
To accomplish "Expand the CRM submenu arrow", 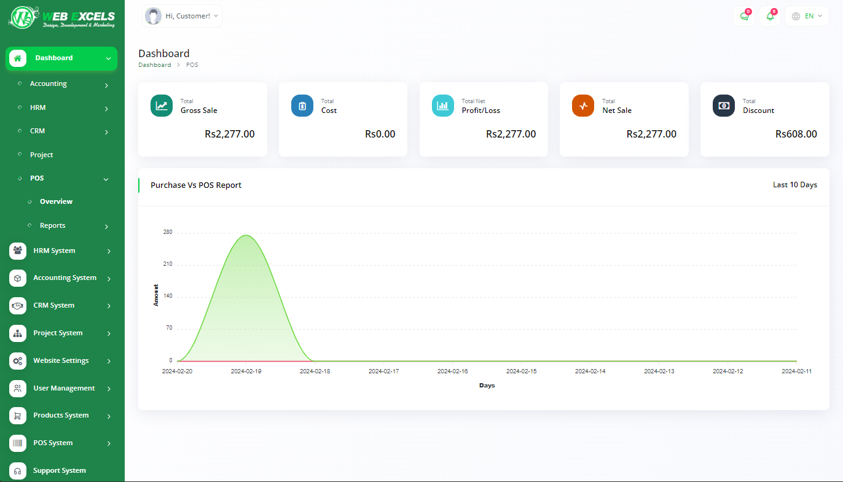I will [x=106, y=132].
